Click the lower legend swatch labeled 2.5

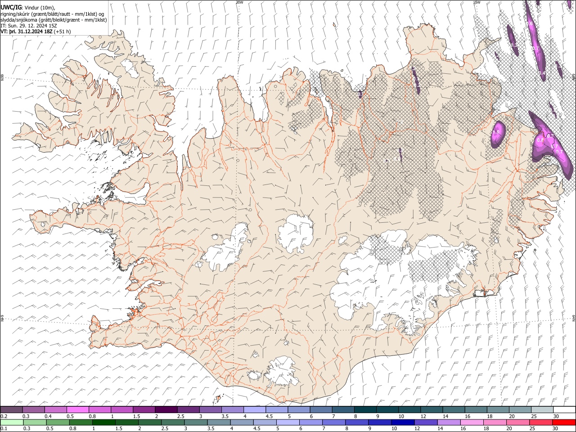(172, 423)
